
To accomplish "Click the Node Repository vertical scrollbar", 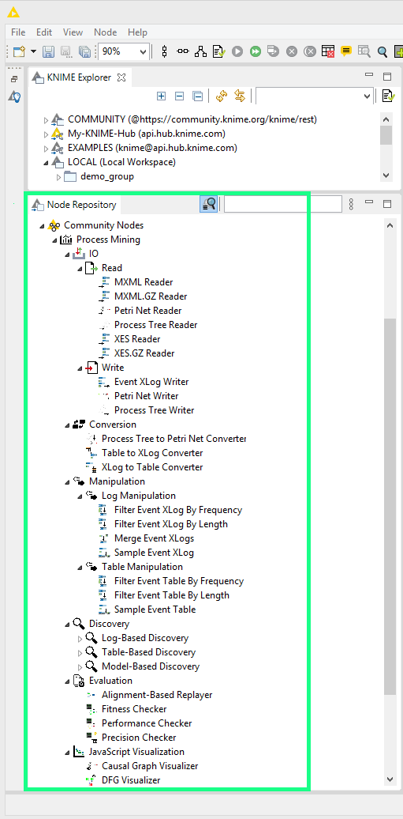I will [390, 507].
